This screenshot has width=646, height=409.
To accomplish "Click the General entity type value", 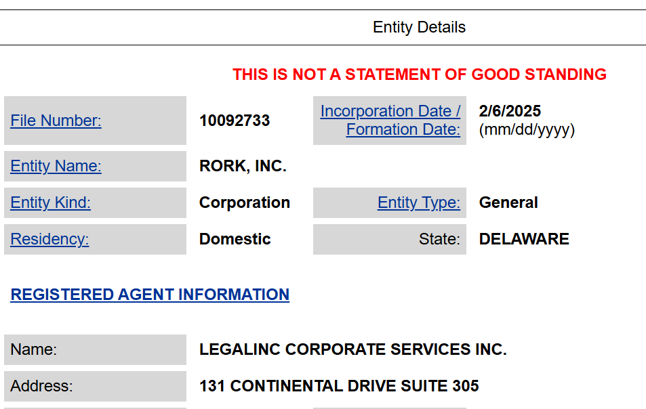I will point(508,202).
